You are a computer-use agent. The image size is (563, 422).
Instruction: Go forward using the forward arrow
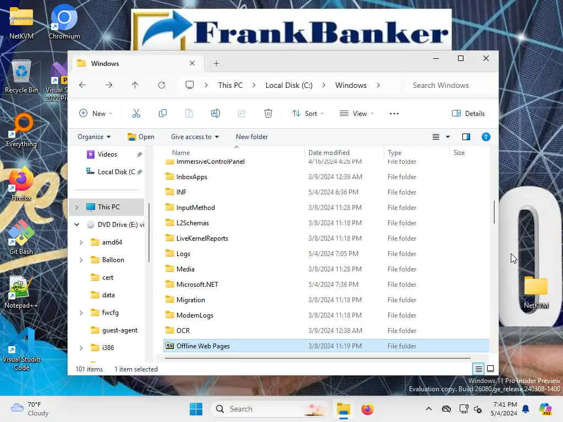click(x=109, y=85)
